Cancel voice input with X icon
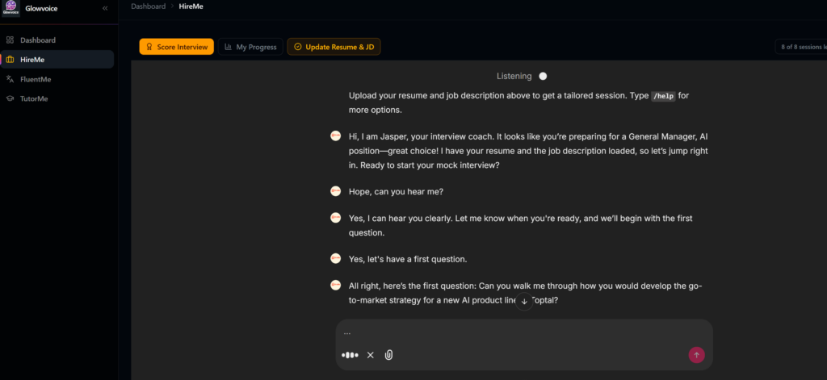 (x=371, y=355)
